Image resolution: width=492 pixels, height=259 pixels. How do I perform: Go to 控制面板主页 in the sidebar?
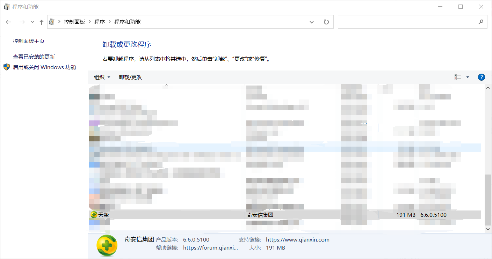pyautogui.click(x=29, y=41)
